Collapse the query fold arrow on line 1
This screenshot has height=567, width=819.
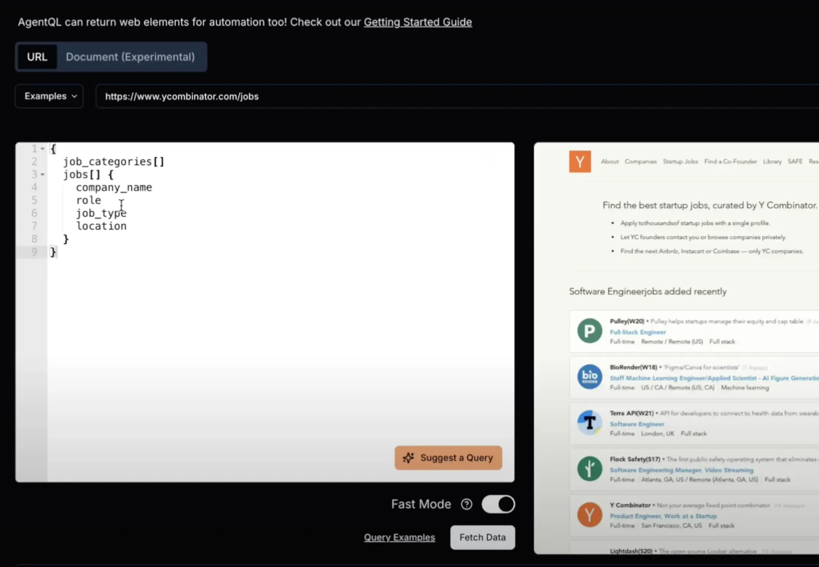[42, 149]
